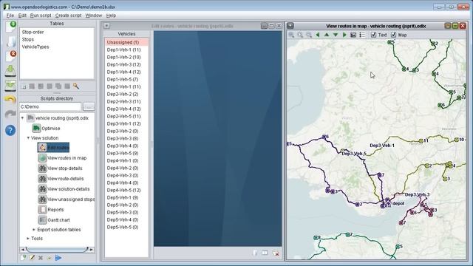Click the save-as icon below the save icon
This screenshot has width=473, height=266.
(x=10, y=86)
